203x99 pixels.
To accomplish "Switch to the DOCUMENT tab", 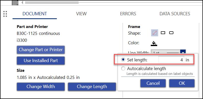I will pos(35,14).
